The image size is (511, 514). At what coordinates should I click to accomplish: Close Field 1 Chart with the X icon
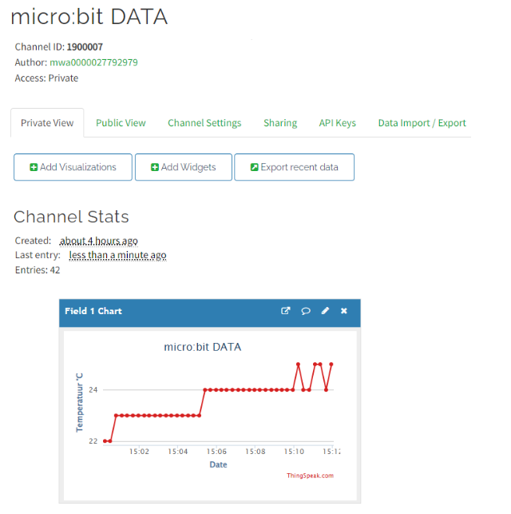343,311
